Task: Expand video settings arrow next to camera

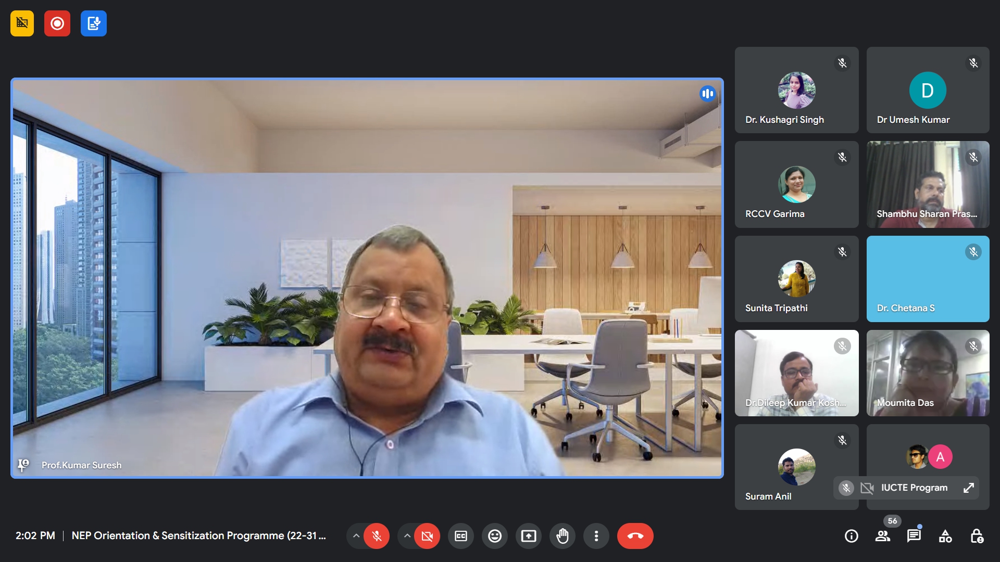Action: coord(407,536)
